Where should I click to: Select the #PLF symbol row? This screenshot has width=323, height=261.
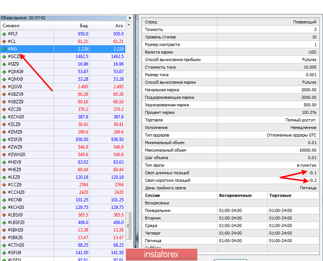(63, 34)
